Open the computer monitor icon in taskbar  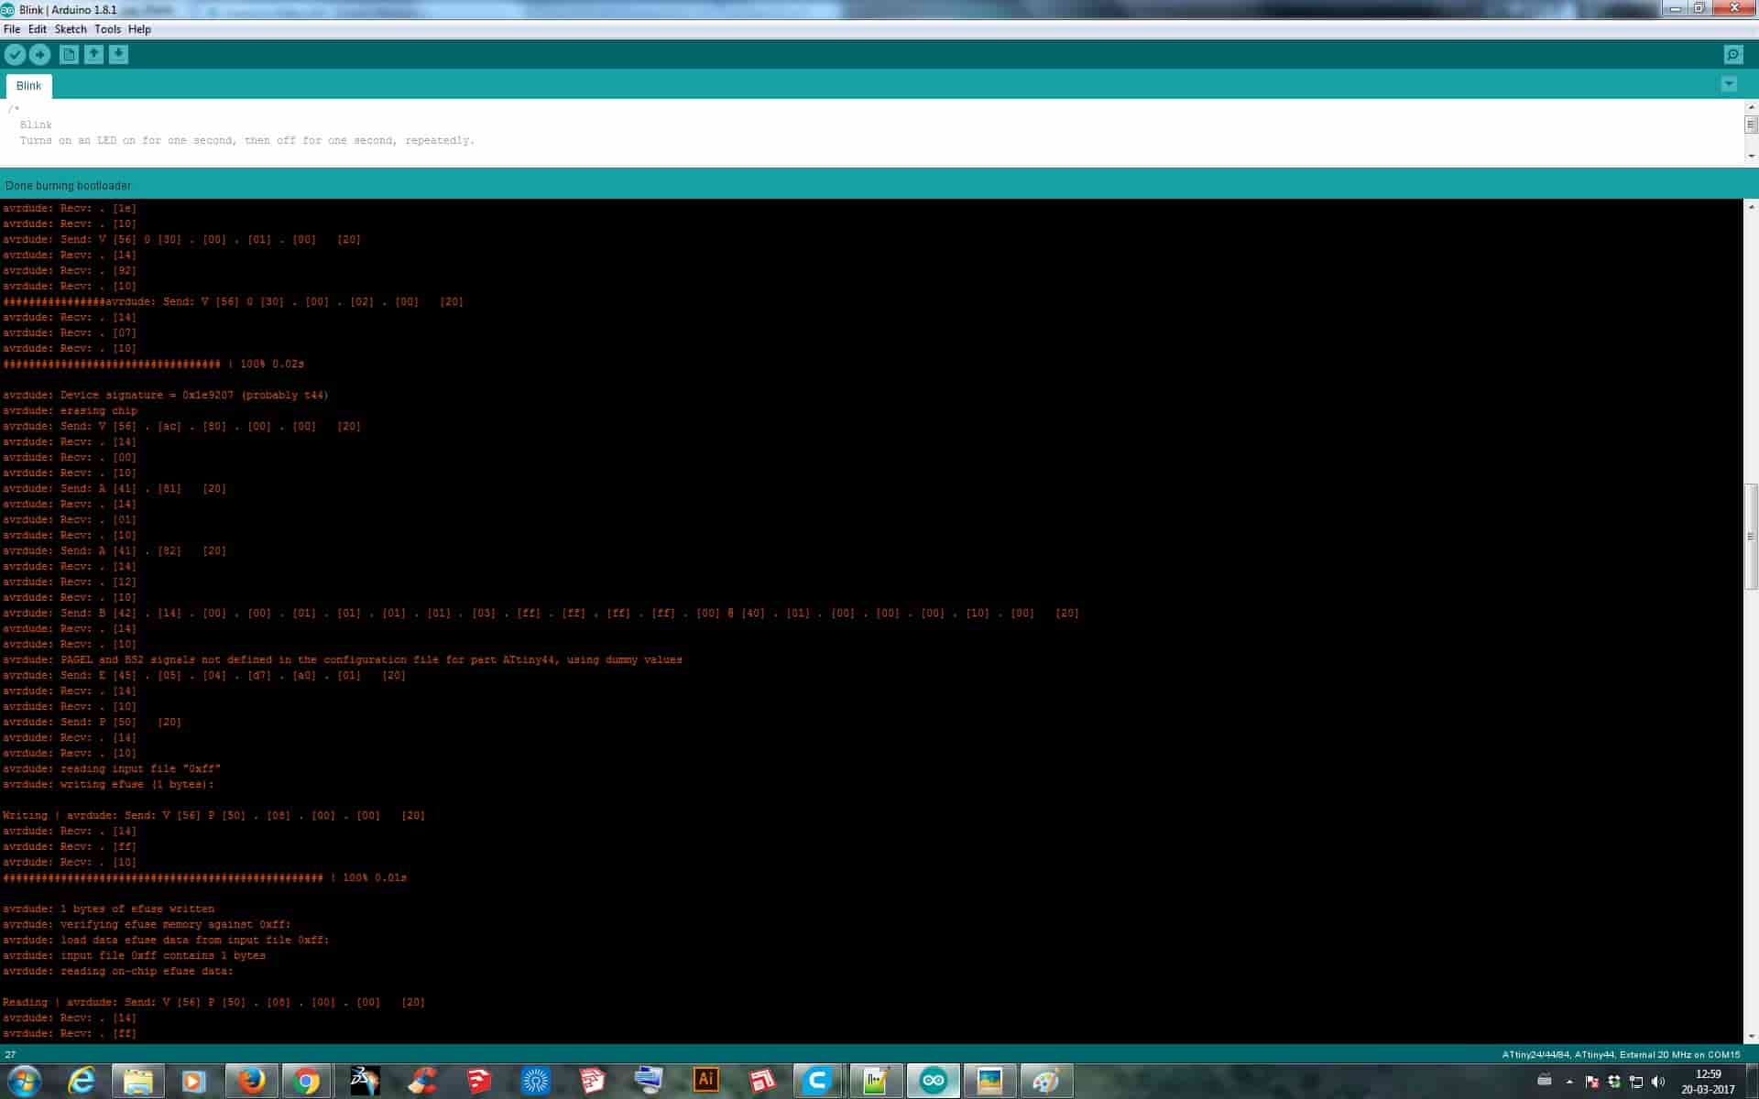(x=649, y=1082)
